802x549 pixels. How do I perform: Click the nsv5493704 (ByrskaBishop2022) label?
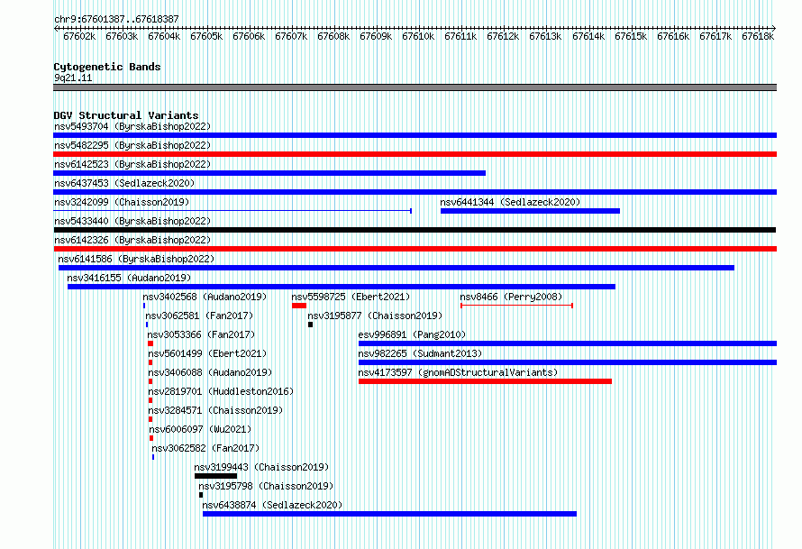click(132, 126)
